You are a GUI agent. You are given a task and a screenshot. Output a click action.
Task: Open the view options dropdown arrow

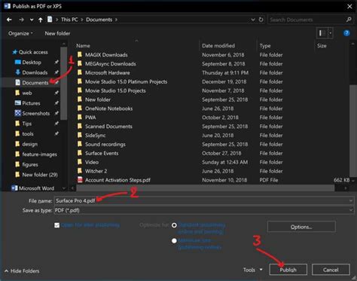click(x=330, y=33)
